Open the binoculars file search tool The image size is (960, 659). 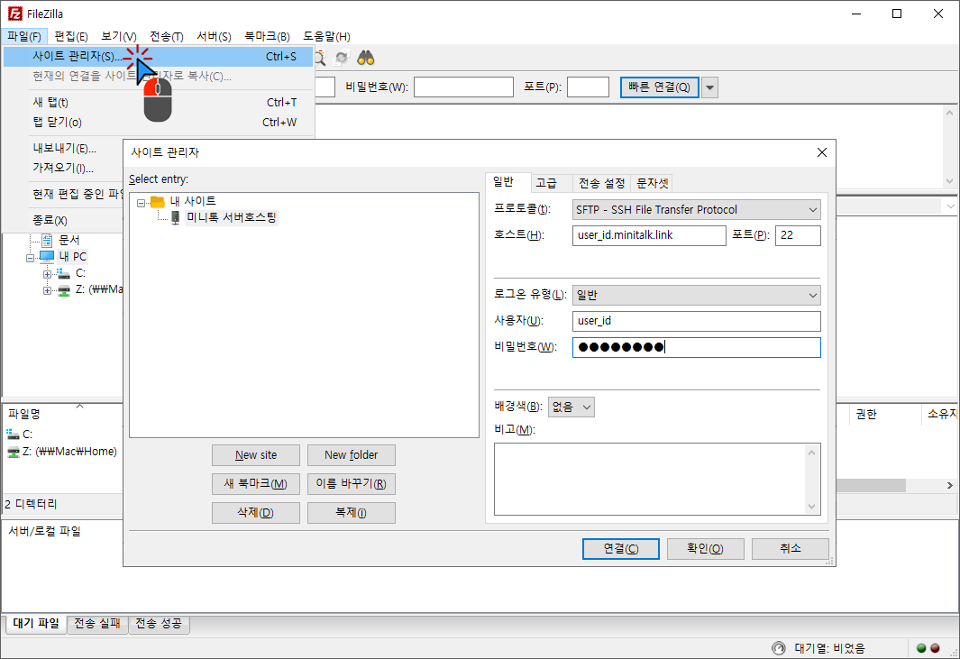(x=365, y=58)
